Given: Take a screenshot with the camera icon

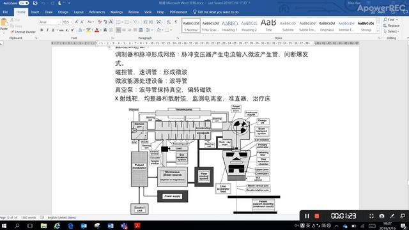Looking at the screenshot, I should (x=382, y=216).
